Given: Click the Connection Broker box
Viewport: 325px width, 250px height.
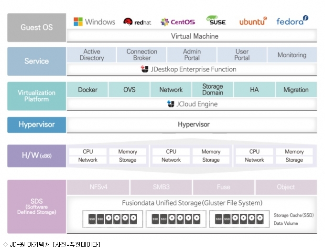Looking at the screenshot, I should [x=141, y=55].
